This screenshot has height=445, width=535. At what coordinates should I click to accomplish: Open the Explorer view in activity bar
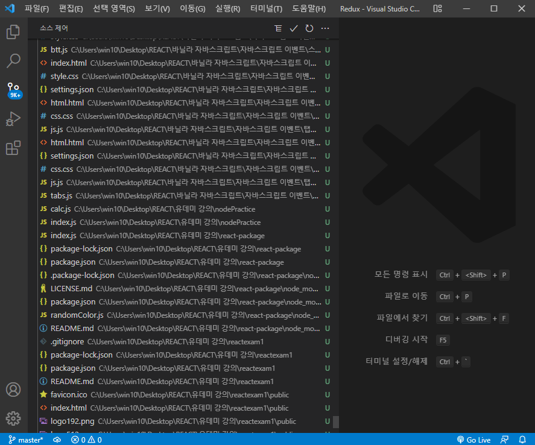(x=13, y=32)
